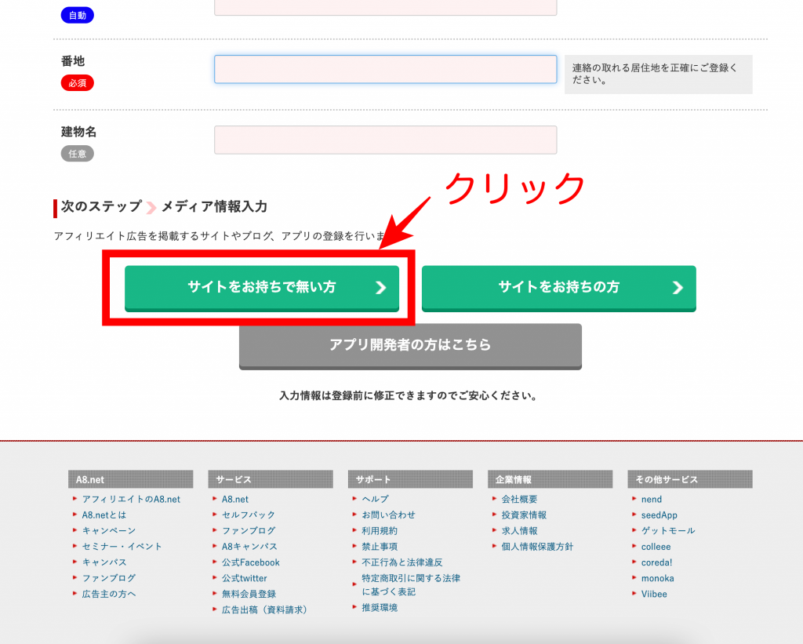The image size is (803, 644).
Task: Click into the 建物名 building name field
Action: (385, 140)
